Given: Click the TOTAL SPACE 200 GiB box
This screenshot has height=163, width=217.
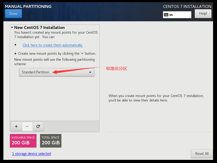Looking at the screenshot, I should (x=51, y=141).
